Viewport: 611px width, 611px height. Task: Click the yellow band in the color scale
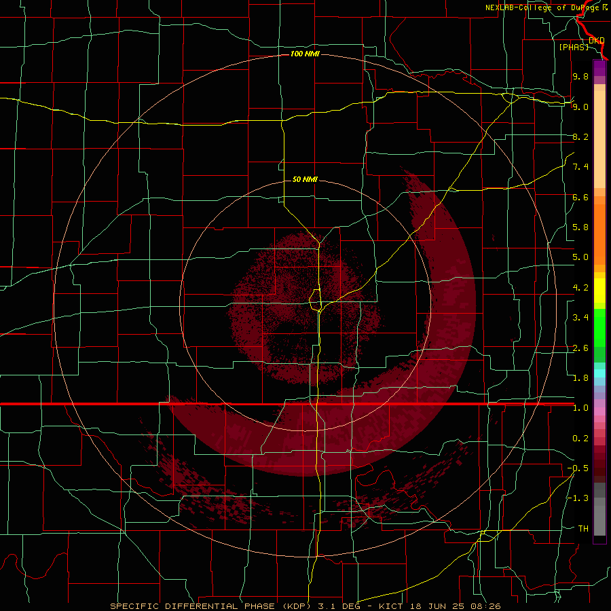599,291
